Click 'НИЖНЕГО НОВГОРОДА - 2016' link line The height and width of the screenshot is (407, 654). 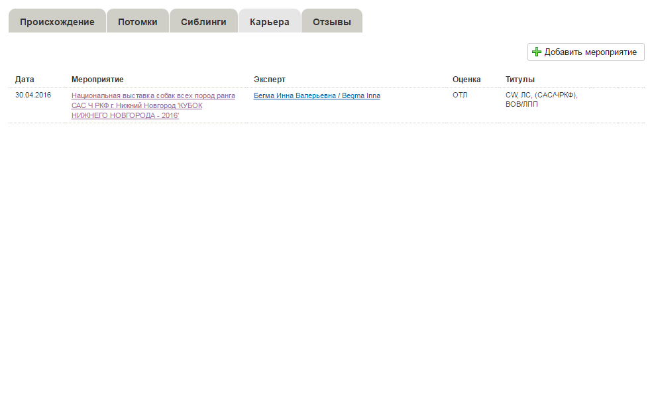(x=125, y=115)
